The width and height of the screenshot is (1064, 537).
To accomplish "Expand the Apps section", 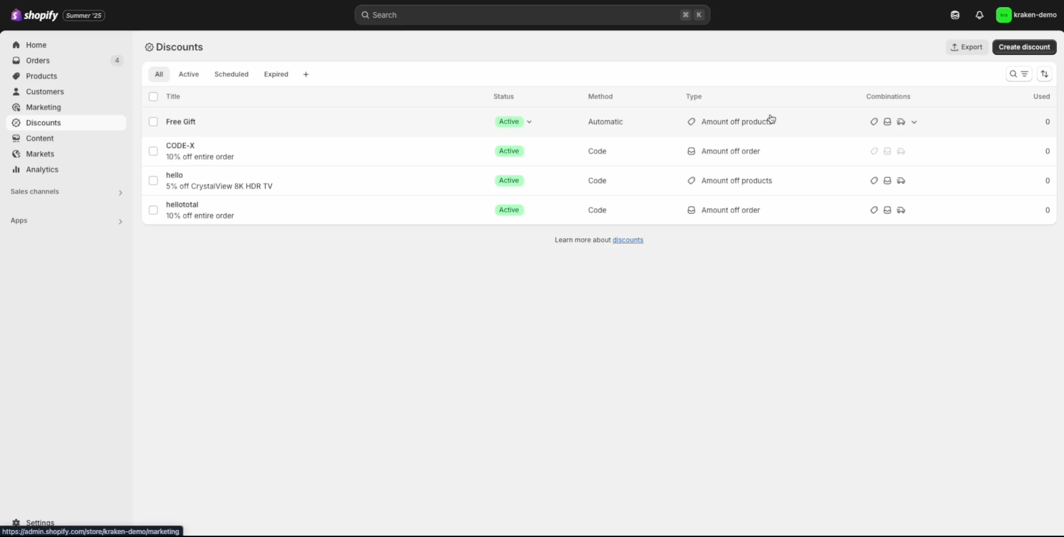I will tap(120, 222).
